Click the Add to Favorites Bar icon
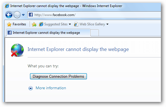The height and width of the screenshot is (107, 166). click(34, 24)
